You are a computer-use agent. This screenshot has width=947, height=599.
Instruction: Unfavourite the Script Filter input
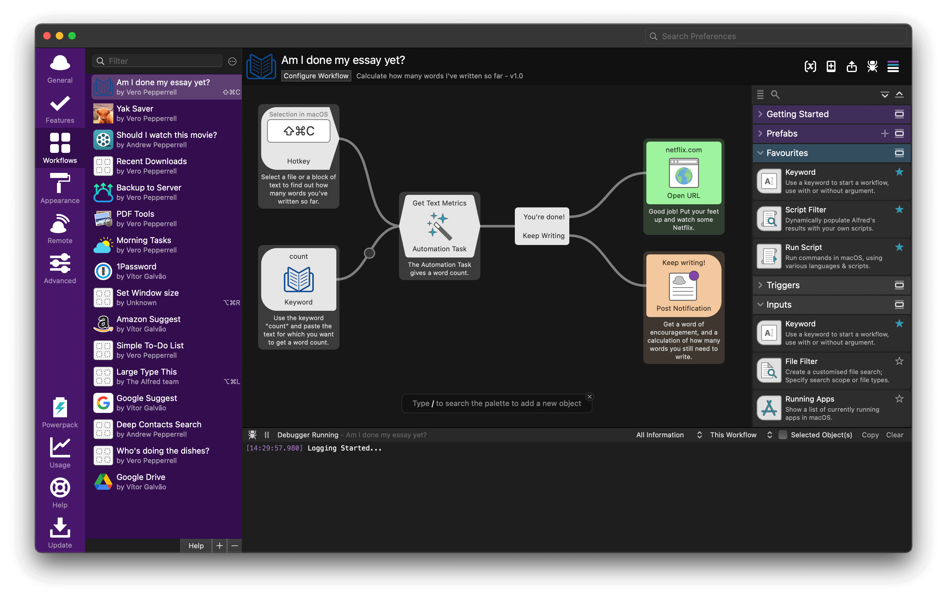[900, 210]
